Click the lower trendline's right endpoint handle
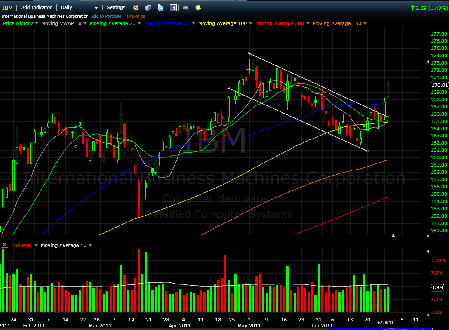Viewport: 449px width, 330px height. [367, 151]
